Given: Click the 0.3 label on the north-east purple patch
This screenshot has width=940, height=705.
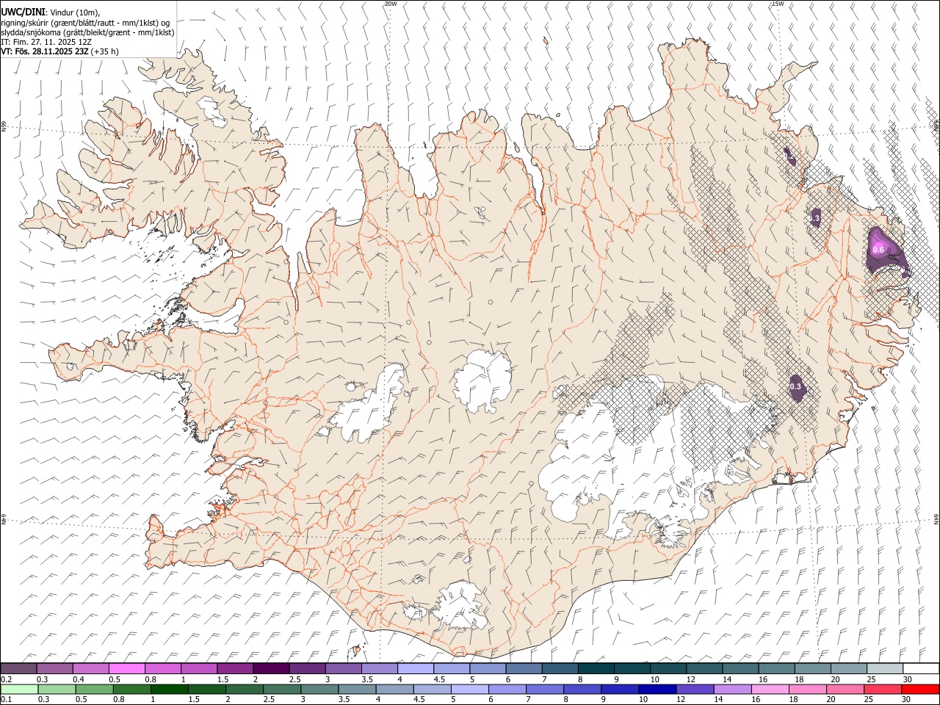Looking at the screenshot, I should click(x=814, y=218).
